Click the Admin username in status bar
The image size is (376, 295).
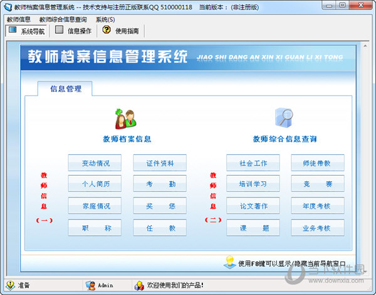coord(105,286)
